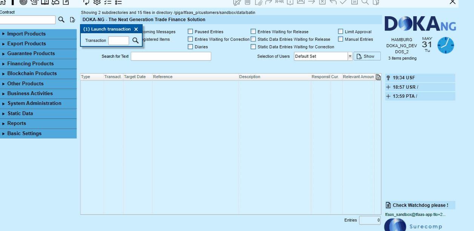Image resolution: width=474 pixels, height=231 pixels.
Task: Click the Type column header
Action: [x=92, y=77]
